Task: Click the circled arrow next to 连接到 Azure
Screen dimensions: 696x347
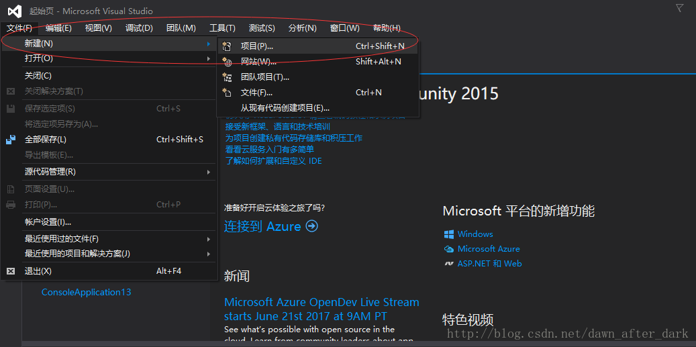Action: click(x=312, y=226)
